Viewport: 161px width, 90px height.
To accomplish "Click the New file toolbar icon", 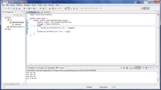I will (4, 8).
